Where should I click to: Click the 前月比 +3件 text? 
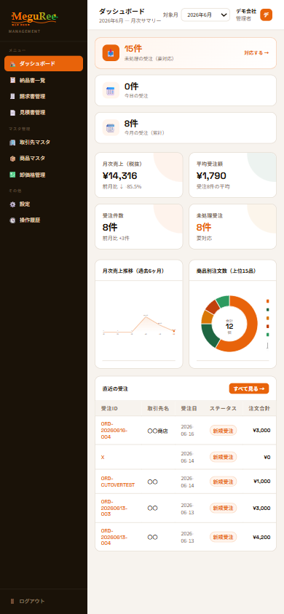tap(116, 238)
